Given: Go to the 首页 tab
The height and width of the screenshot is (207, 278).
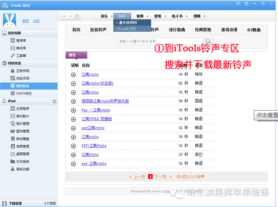Looking at the screenshot, I should [76, 30].
